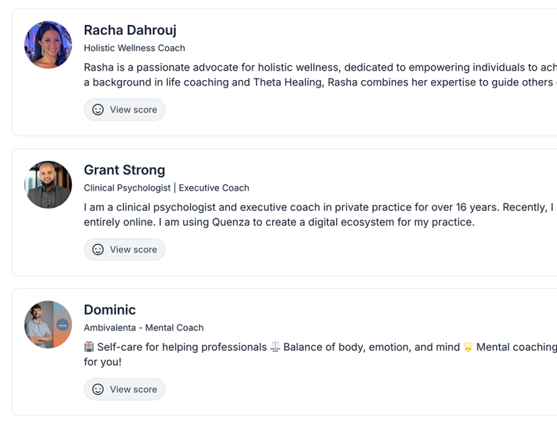
Task: Click the Clinical Psychologist | Executive Coach subtitle
Action: 166,188
